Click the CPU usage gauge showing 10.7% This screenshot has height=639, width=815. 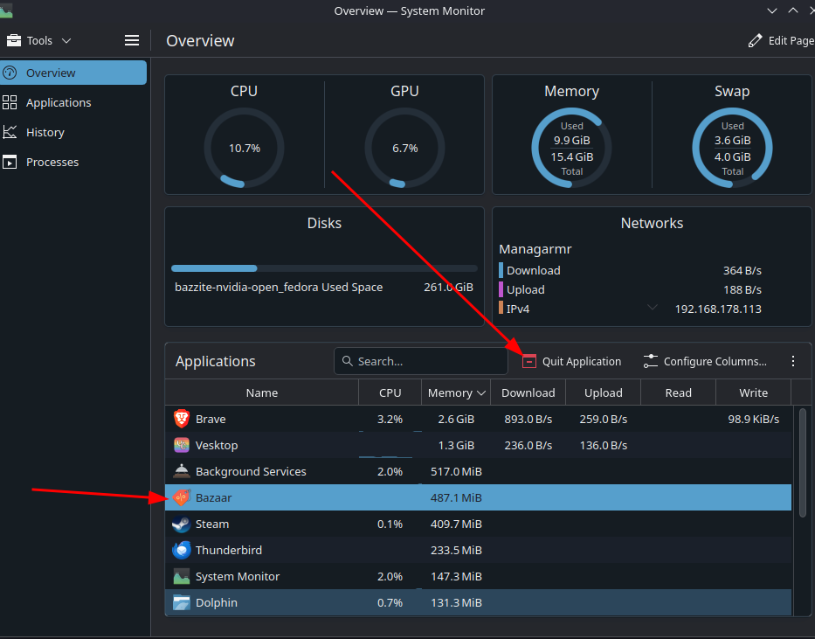[244, 148]
